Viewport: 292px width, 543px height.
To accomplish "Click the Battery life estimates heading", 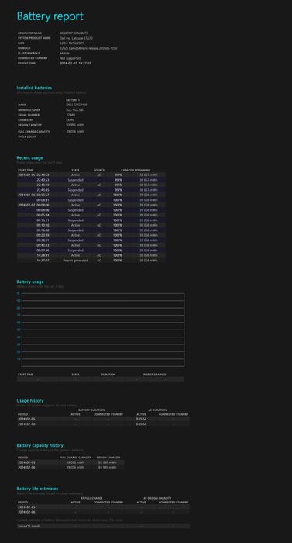I will (x=37, y=489).
